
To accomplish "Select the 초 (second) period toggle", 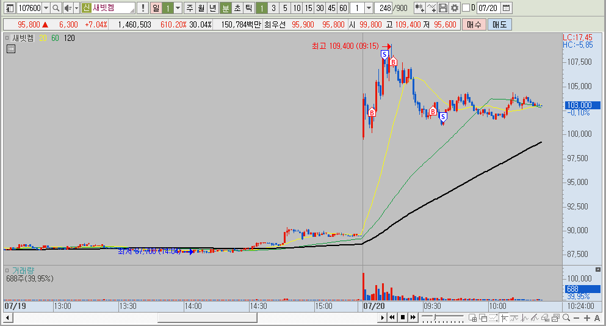I will pyautogui.click(x=237, y=8).
